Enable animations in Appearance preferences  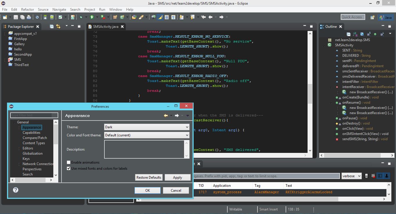[x=68, y=162]
